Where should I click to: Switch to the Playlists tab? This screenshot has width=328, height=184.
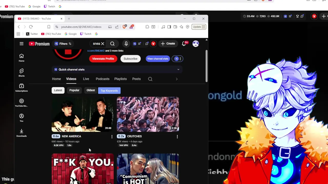(x=120, y=79)
